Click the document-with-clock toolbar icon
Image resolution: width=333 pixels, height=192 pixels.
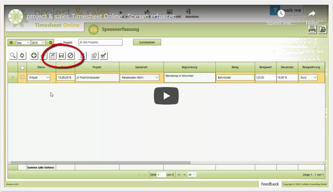(x=94, y=56)
